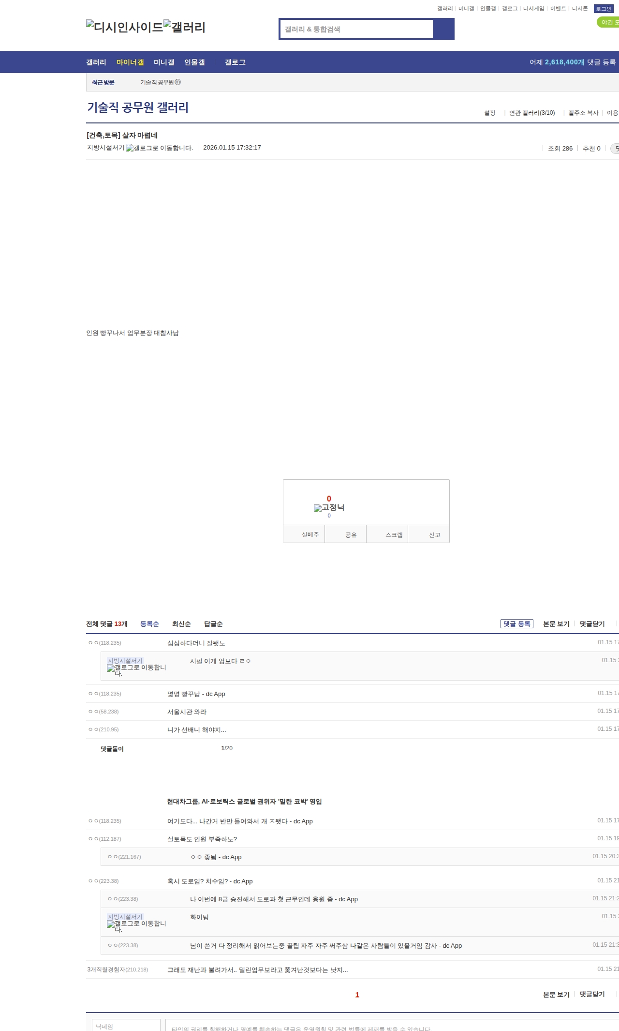This screenshot has width=619, height=1031.
Task: Open the 이벤트 link
Action: click(558, 9)
